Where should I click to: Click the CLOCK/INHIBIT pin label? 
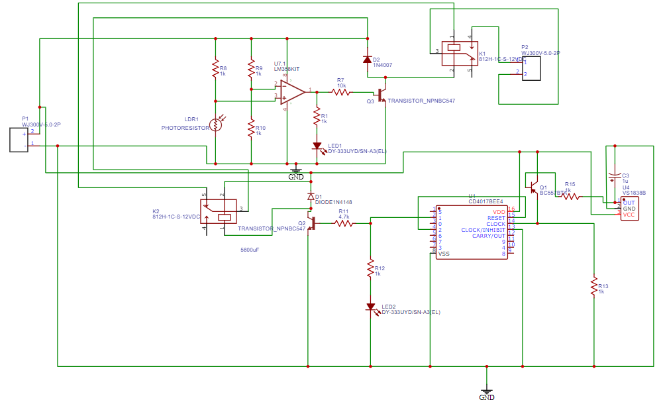point(484,230)
